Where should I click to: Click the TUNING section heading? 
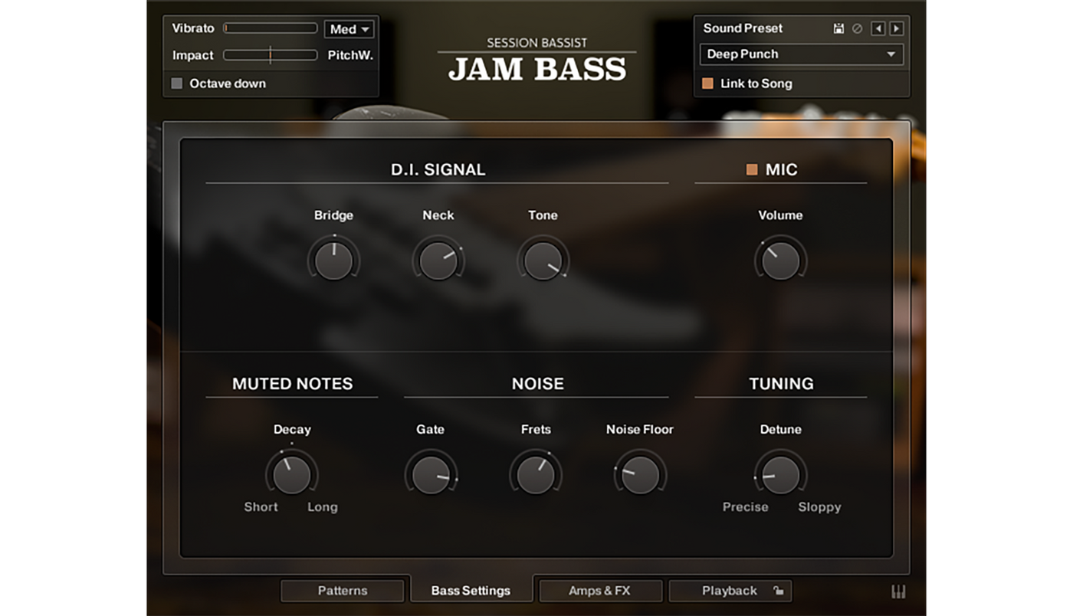(781, 384)
